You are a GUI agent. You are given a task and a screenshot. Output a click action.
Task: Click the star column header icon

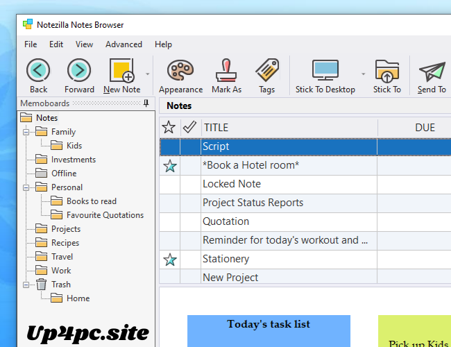[169, 127]
